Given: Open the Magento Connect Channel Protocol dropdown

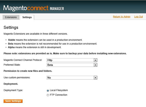Looking at the screenshot, I should pos(72,60).
